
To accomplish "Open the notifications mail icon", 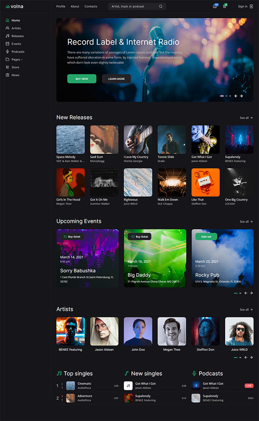I will pyautogui.click(x=215, y=6).
